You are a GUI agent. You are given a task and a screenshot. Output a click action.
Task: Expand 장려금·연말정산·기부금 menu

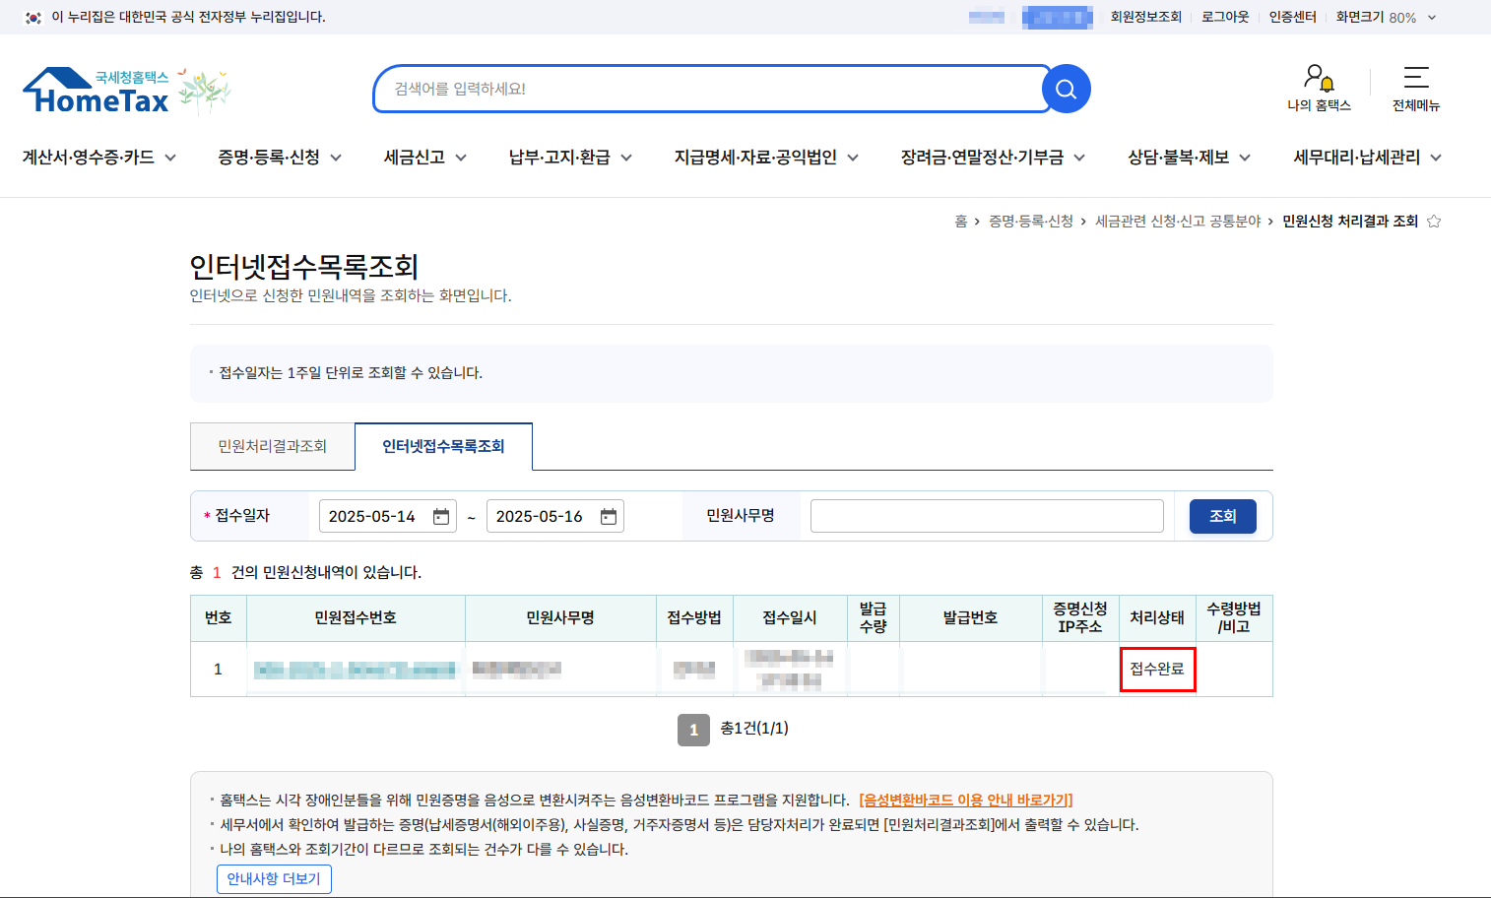(993, 158)
